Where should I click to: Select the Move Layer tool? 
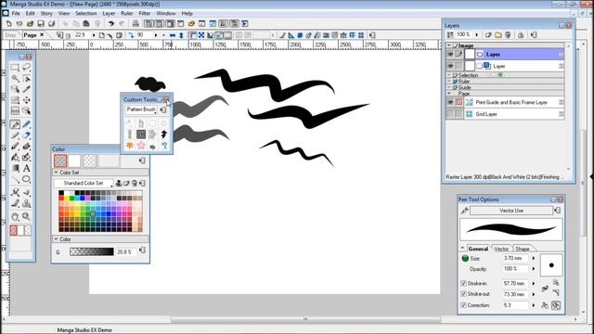pyautogui.click(x=26, y=100)
